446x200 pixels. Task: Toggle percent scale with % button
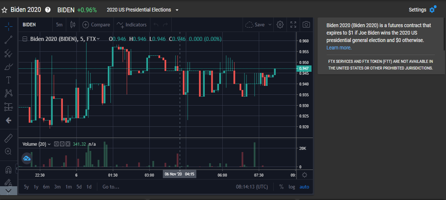(281, 187)
